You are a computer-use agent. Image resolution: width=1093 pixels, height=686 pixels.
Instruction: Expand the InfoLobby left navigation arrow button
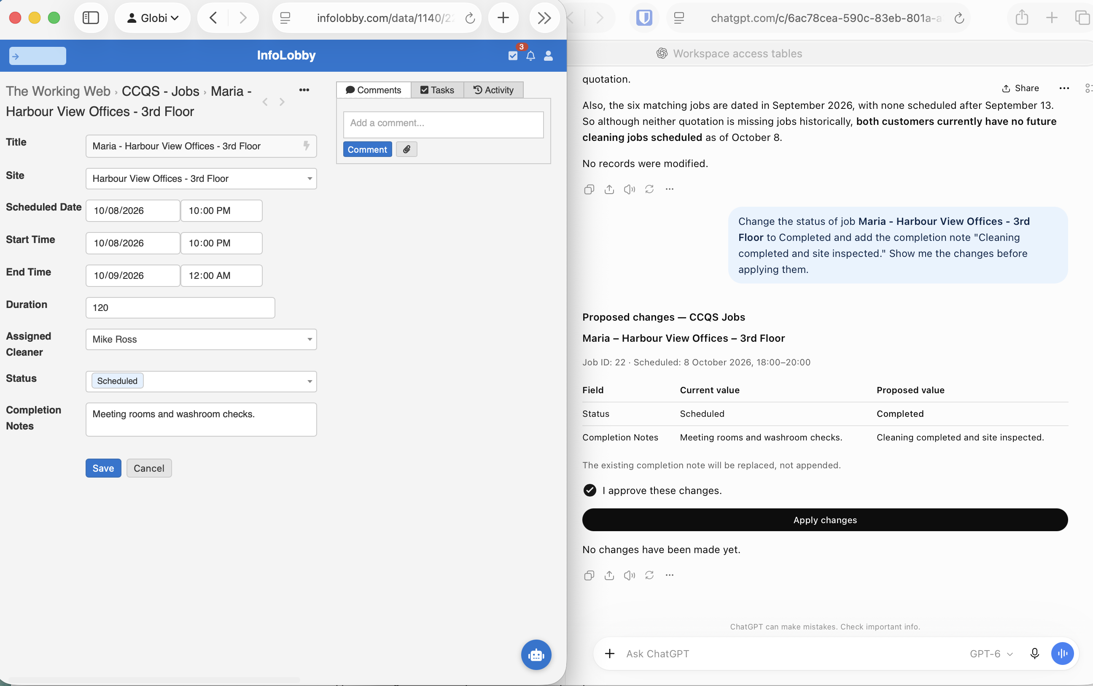tap(38, 56)
